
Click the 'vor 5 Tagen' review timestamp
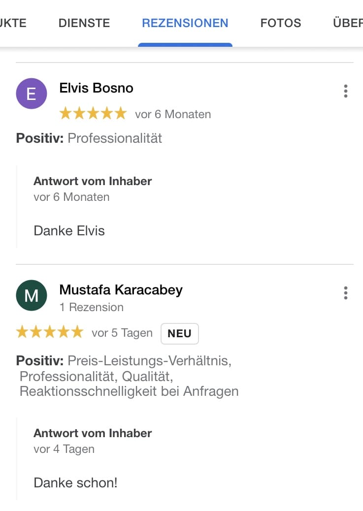tap(122, 333)
